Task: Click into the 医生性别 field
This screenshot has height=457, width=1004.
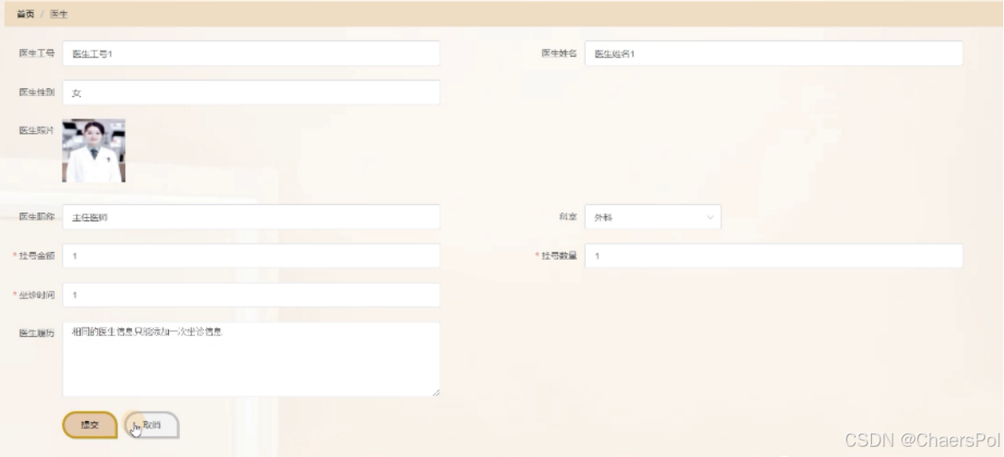Action: (x=251, y=93)
